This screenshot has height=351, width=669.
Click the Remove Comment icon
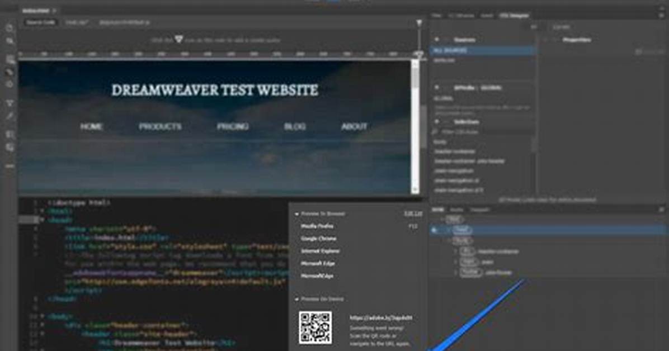10,148
